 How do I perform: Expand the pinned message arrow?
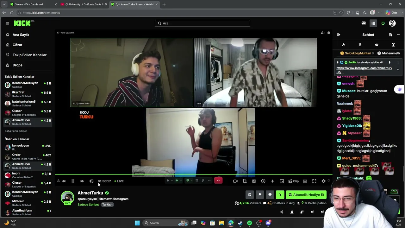coord(398,69)
